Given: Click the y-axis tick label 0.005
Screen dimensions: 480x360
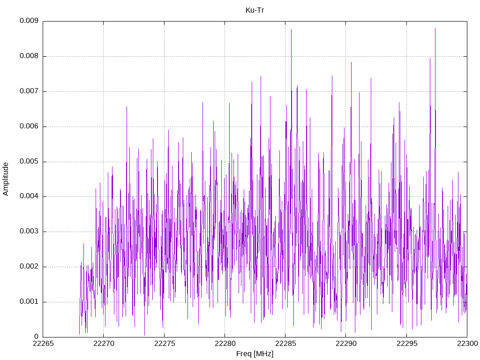Looking at the screenshot, I should tap(29, 161).
